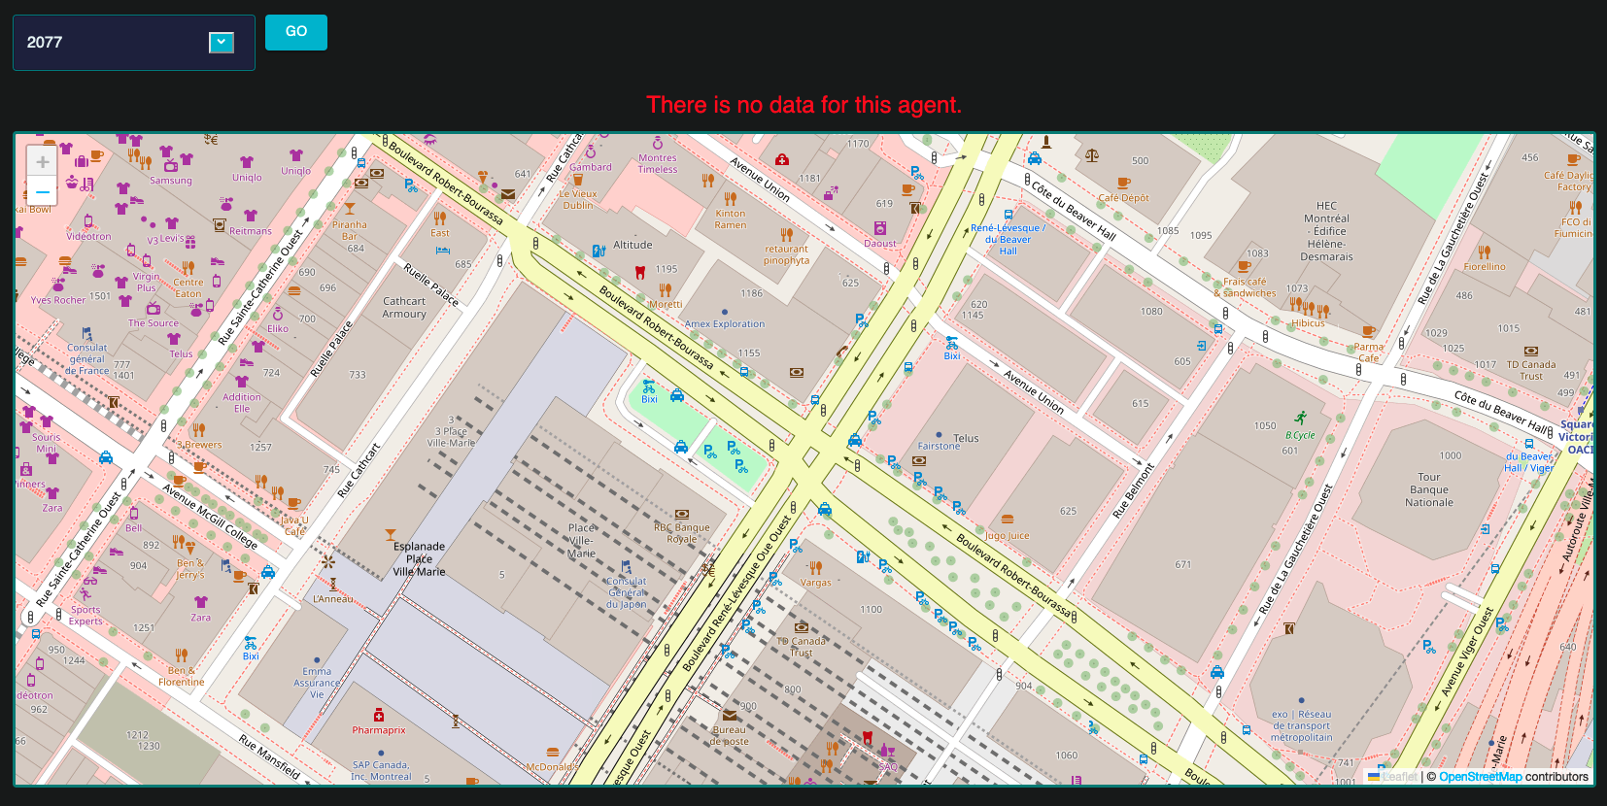Click the Le Vieux Dublin pub icon

pyautogui.click(x=578, y=180)
